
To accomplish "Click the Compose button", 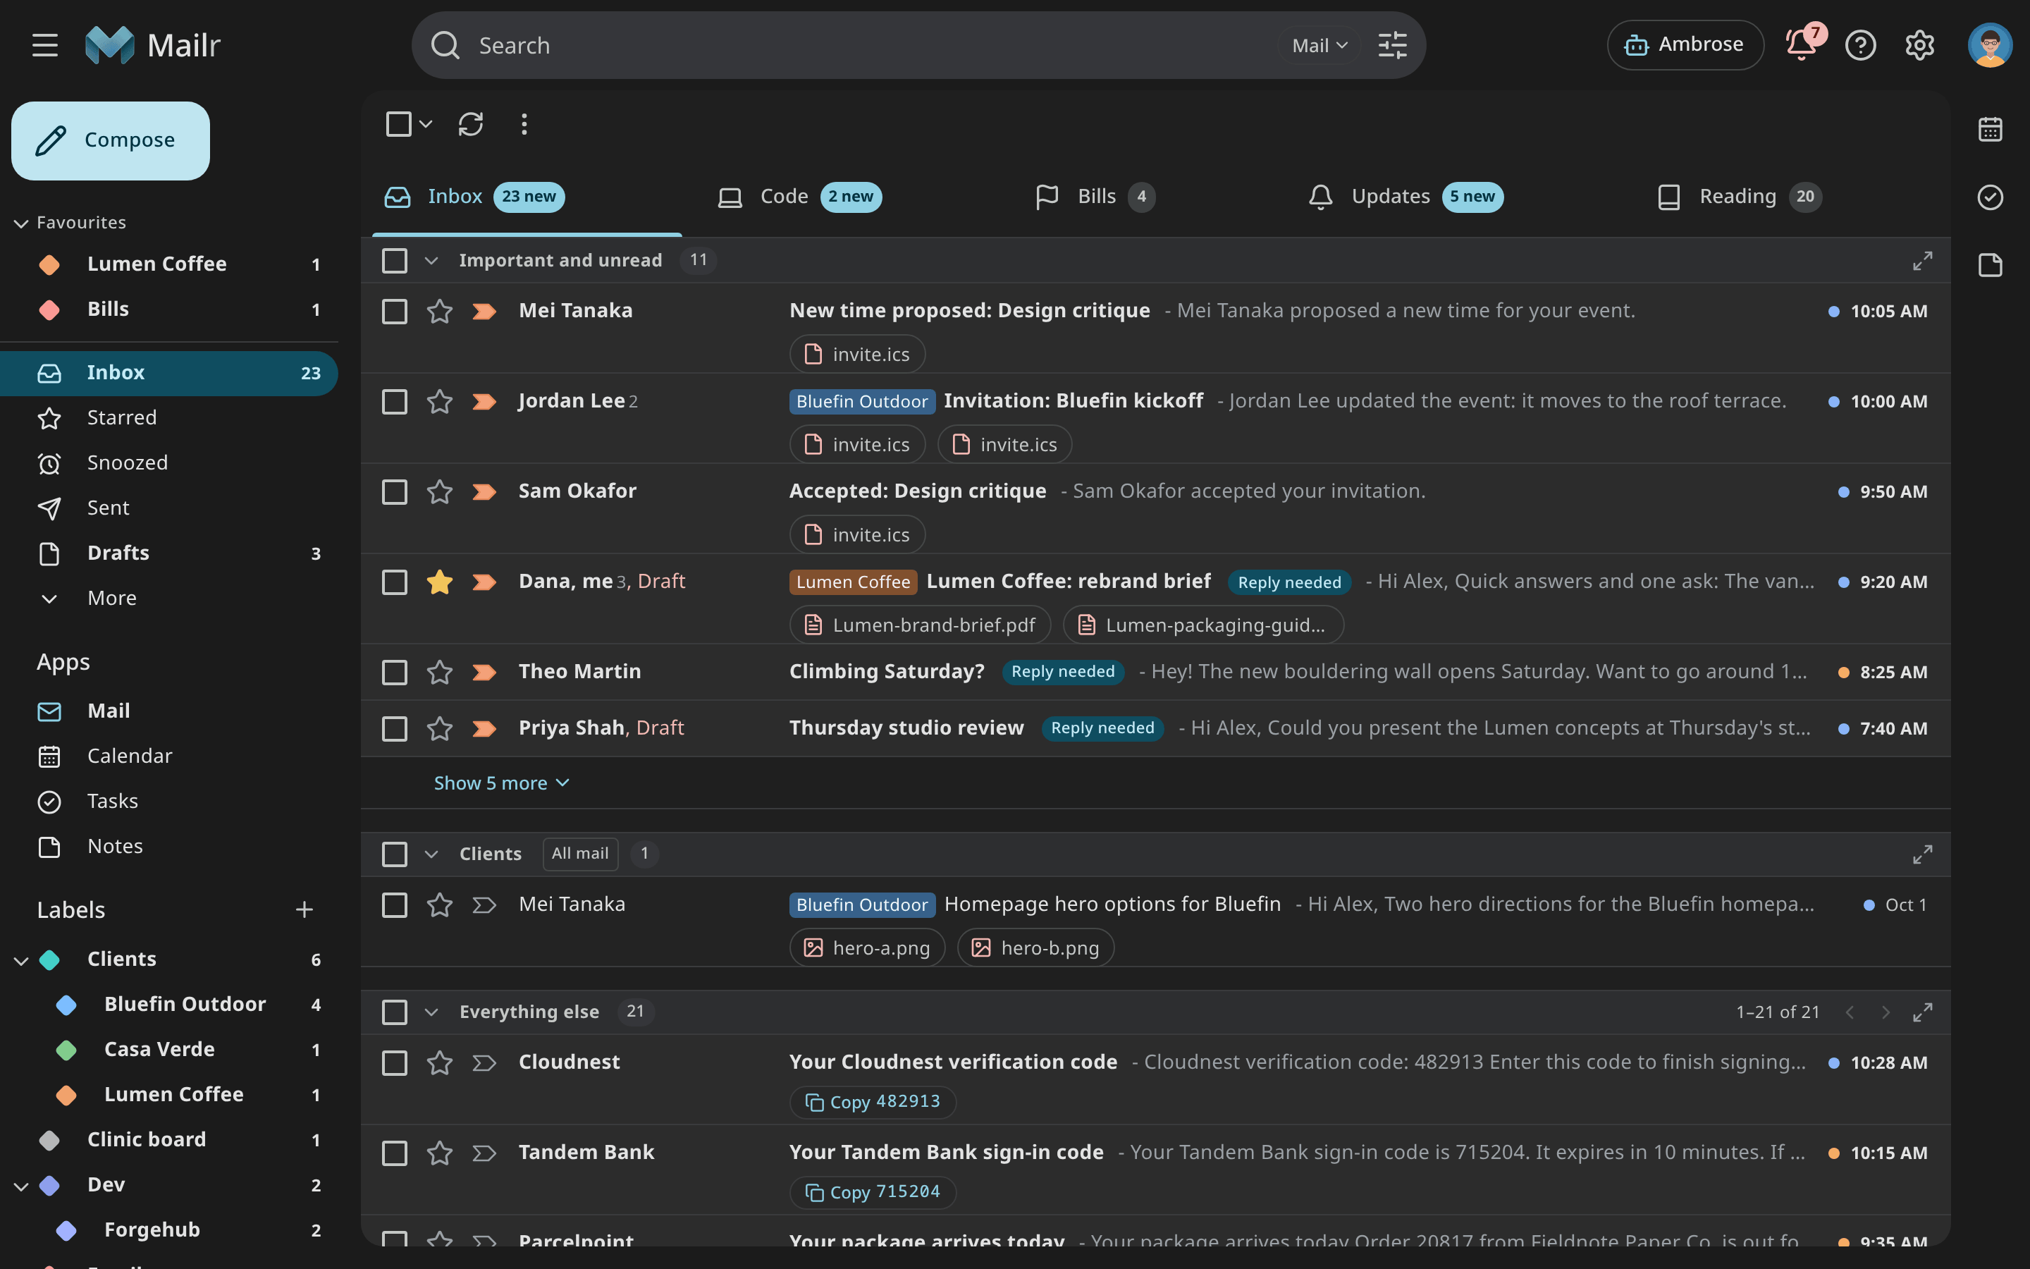I will pos(111,140).
